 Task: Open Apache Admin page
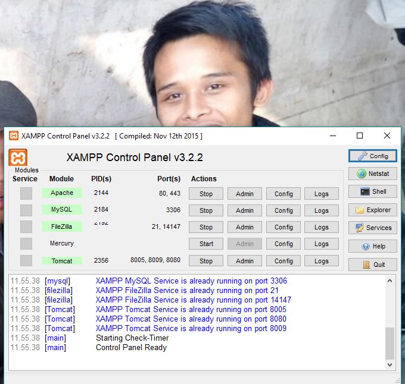[245, 194]
